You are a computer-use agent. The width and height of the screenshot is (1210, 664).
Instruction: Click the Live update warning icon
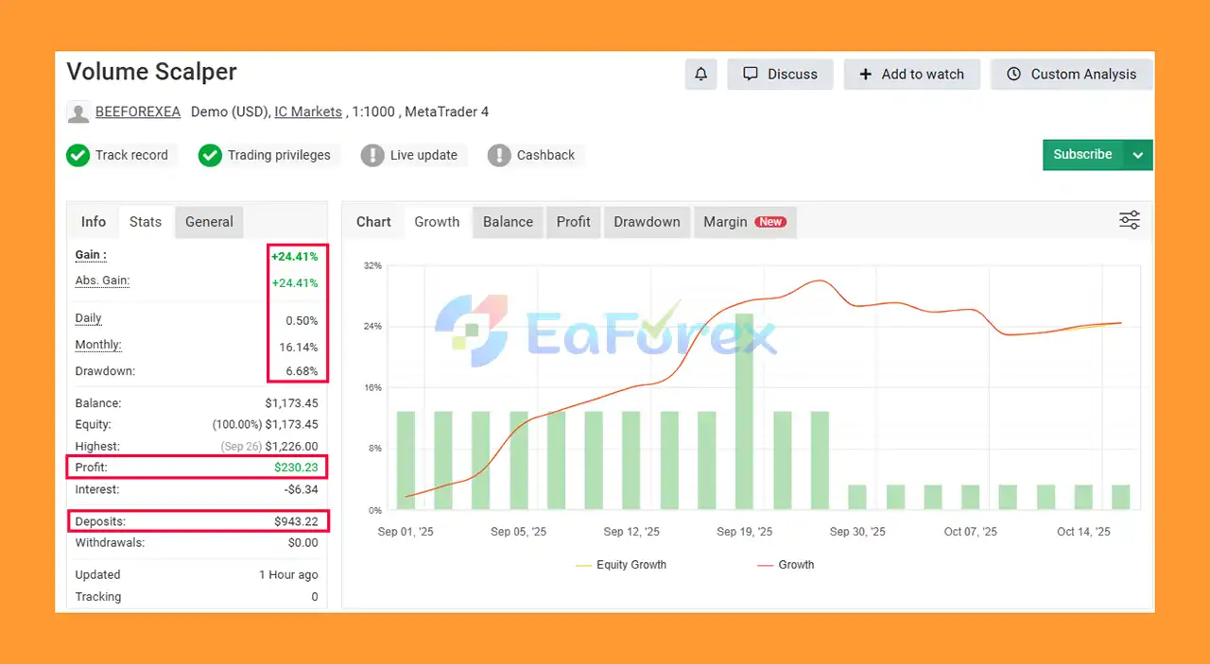(x=372, y=155)
